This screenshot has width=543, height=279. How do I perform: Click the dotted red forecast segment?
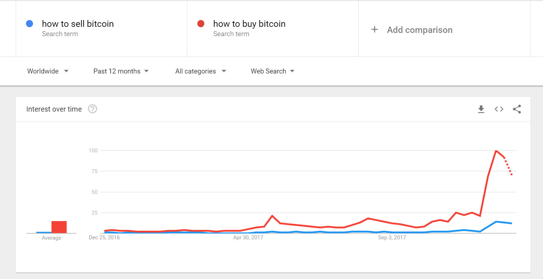pos(508,166)
